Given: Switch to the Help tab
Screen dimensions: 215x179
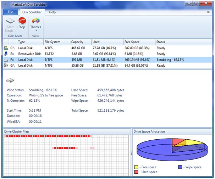Looking at the screenshot, I should [52, 12].
